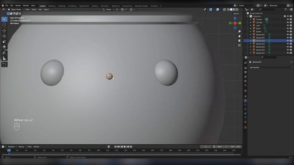Open the Object Mode dropdown
This screenshot has width=294, height=165.
tap(16, 9)
